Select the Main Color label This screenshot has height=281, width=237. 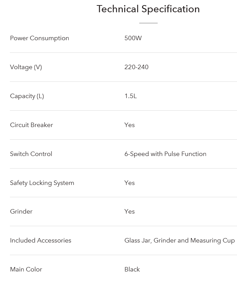pyautogui.click(x=26, y=269)
